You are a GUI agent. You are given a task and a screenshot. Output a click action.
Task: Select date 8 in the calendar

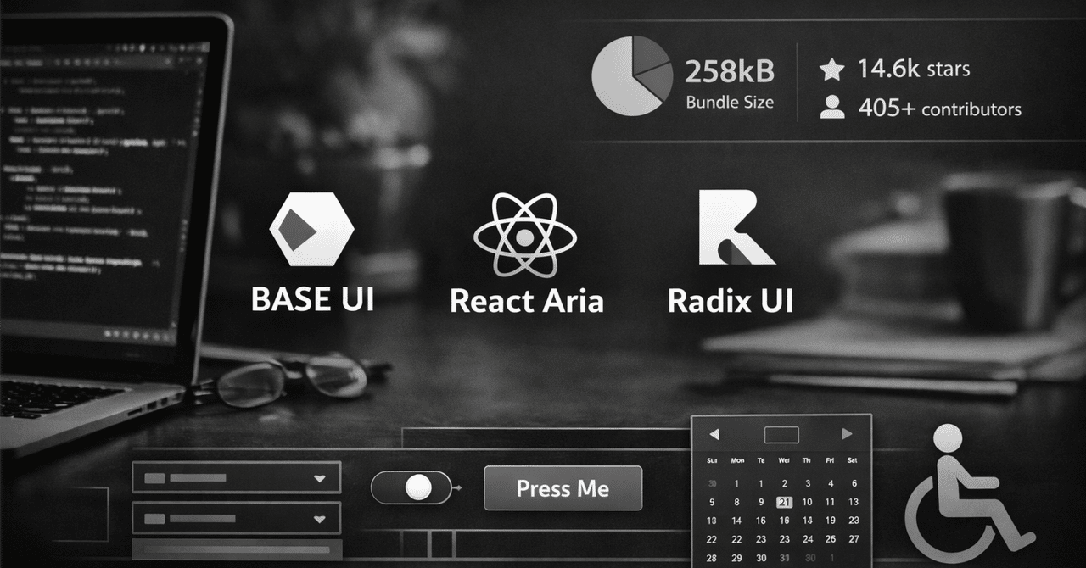(736, 502)
